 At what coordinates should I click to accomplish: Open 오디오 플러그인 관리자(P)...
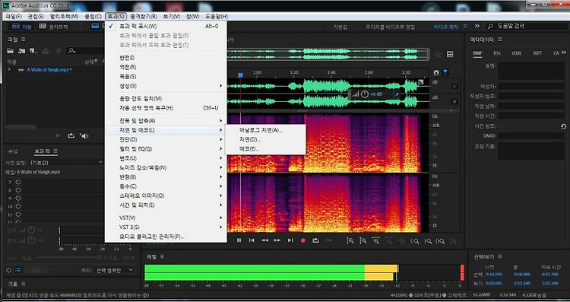click(166, 237)
